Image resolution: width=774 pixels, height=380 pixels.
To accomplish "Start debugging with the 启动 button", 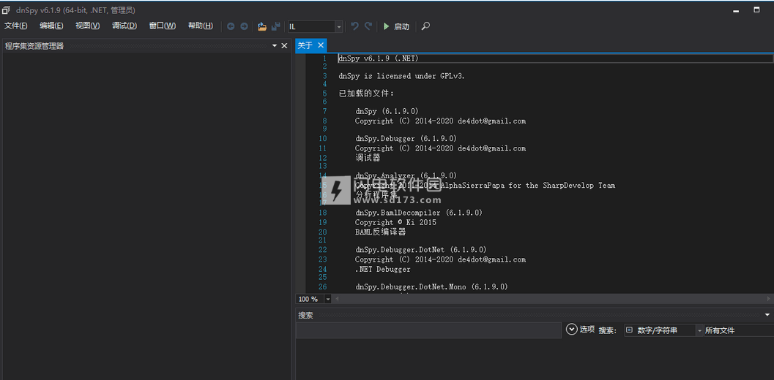I will coord(396,26).
